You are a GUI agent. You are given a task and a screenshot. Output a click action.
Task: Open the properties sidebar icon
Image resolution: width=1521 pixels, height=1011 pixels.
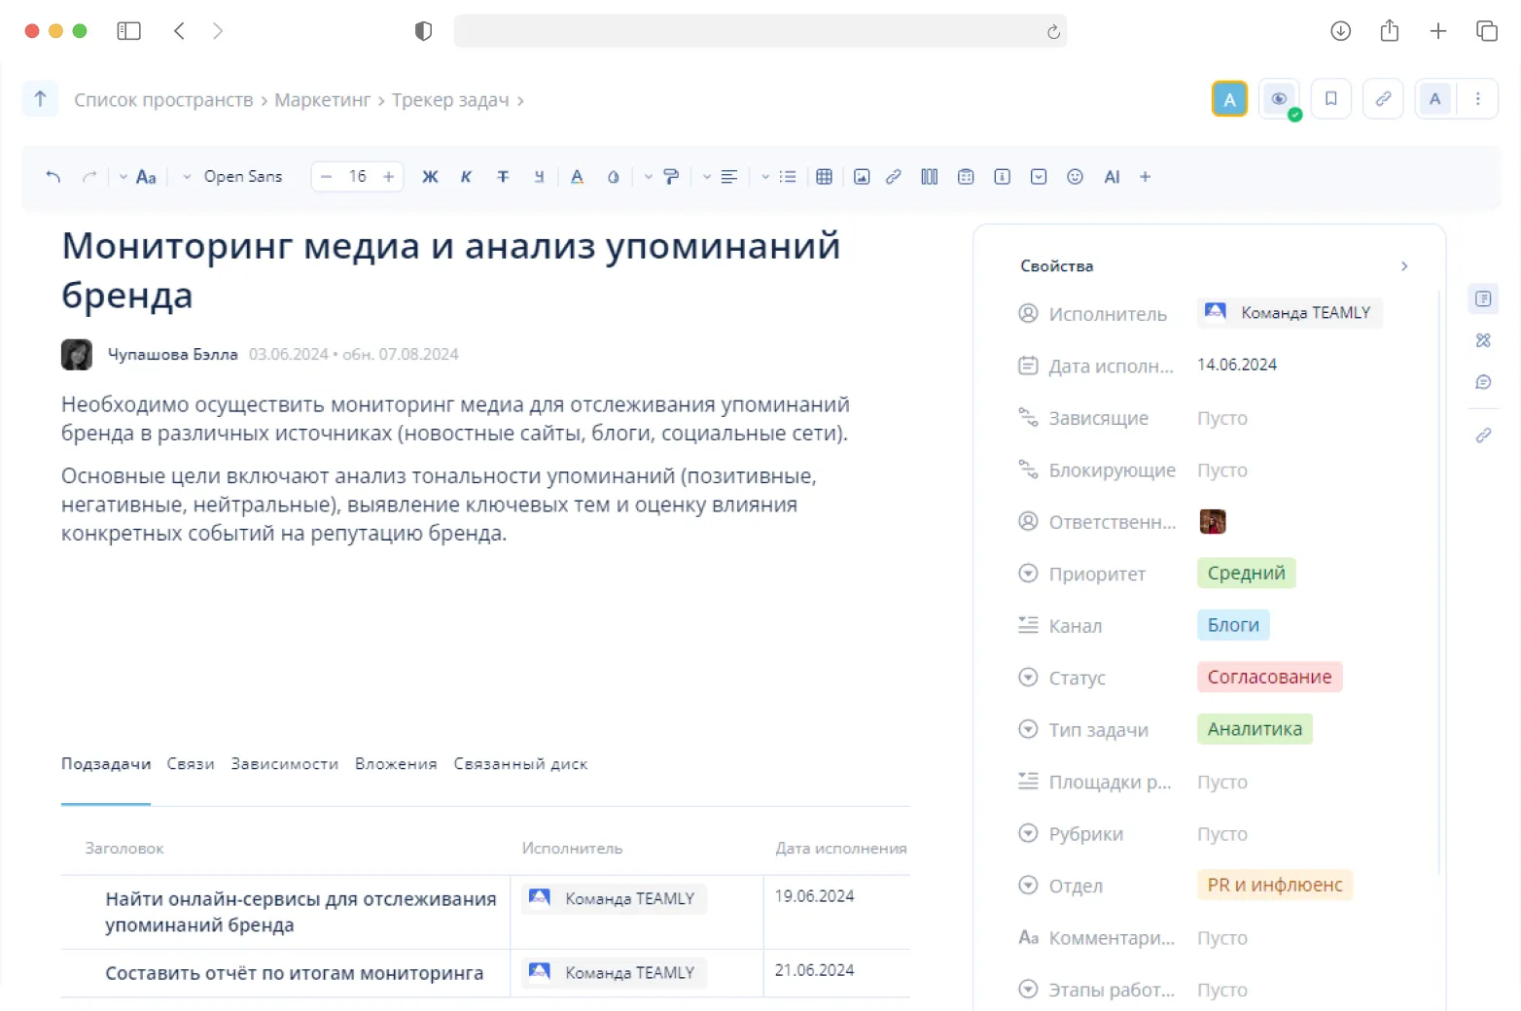1483,298
